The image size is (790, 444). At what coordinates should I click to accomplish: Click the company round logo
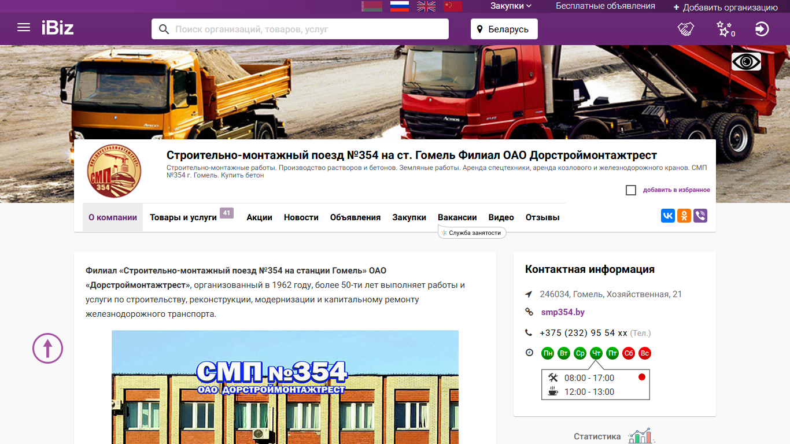tap(114, 171)
